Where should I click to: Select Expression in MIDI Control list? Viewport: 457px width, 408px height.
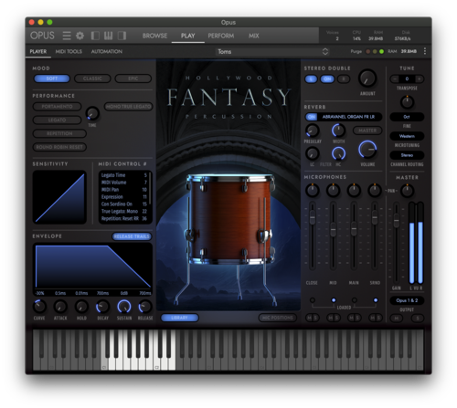[124, 197]
